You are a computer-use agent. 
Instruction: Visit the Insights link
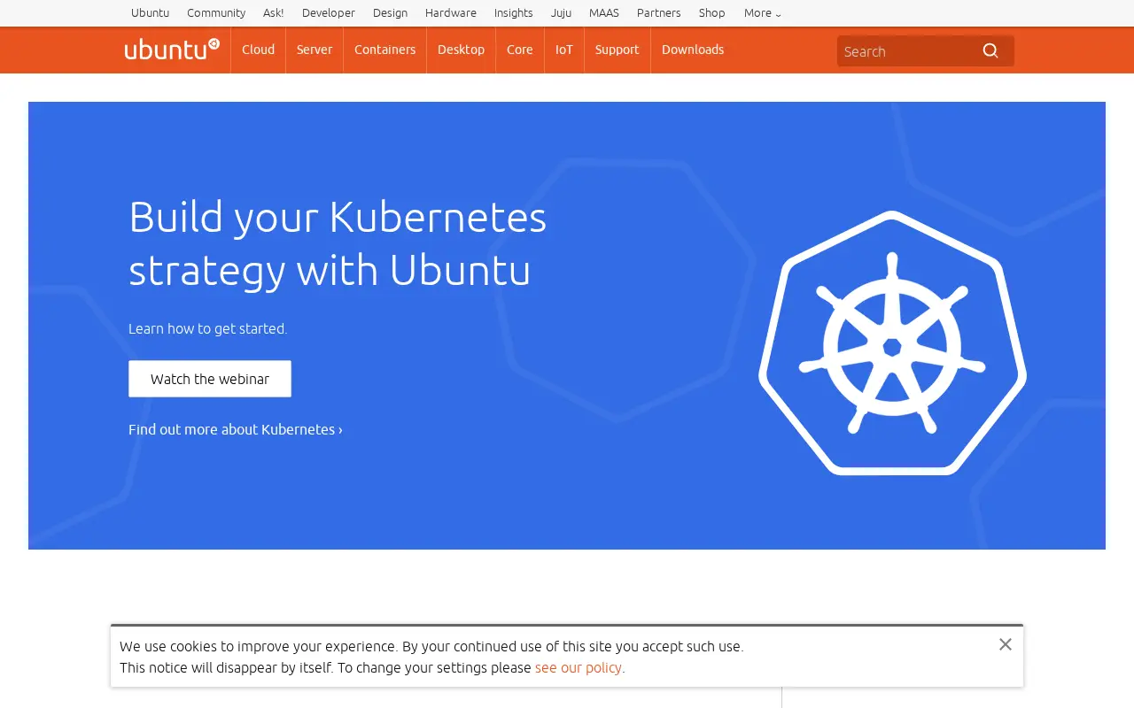click(514, 13)
